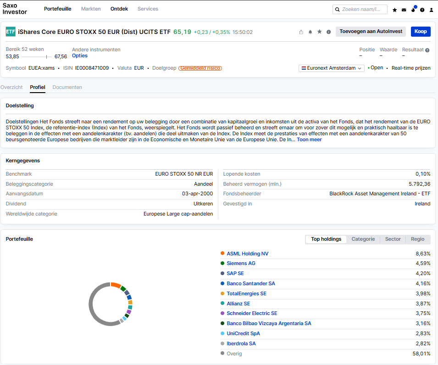Set a price alert with bell icon
The width and height of the screenshot is (438, 365).
310,32
